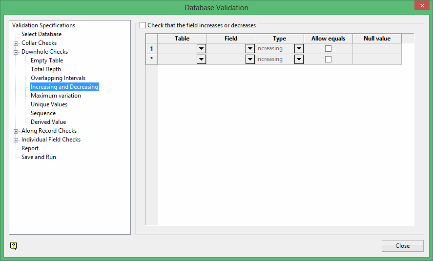Open the Sequence check
Image resolution: width=433 pixels, height=261 pixels.
43,113
